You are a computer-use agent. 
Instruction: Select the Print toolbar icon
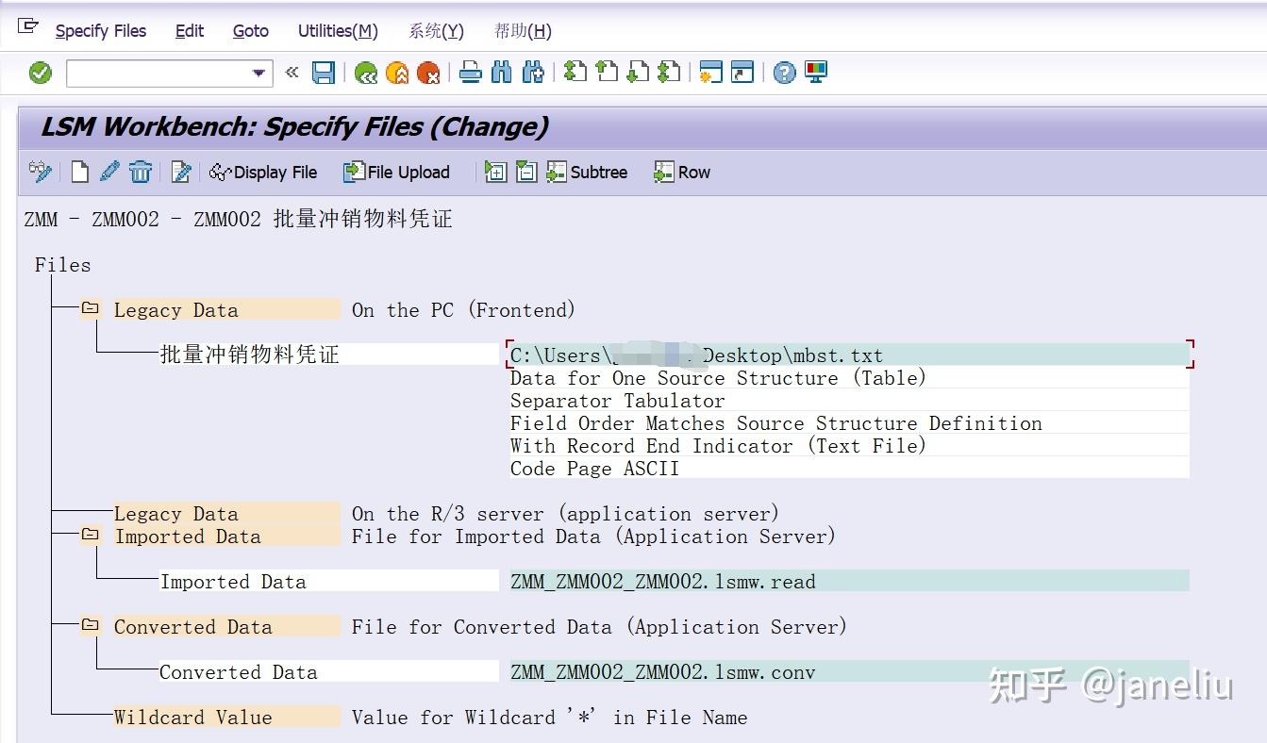[x=471, y=73]
